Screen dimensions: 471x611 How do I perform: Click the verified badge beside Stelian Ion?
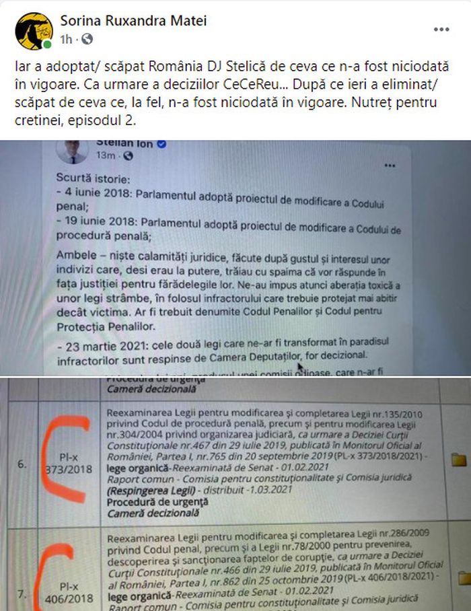pos(161,144)
